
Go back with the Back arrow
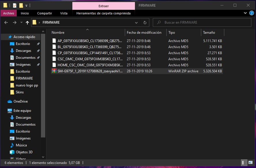pyautogui.click(x=6, y=22)
